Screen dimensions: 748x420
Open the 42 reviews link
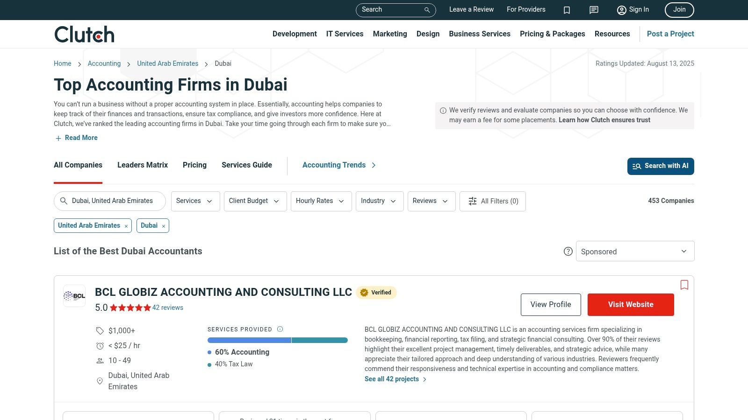click(168, 308)
